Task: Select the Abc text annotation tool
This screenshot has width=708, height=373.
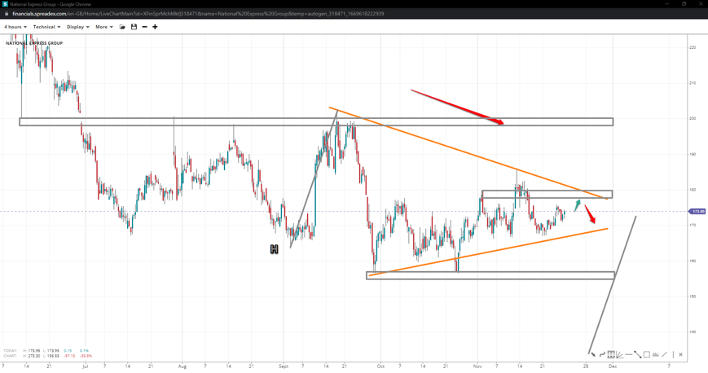Action: click(656, 354)
